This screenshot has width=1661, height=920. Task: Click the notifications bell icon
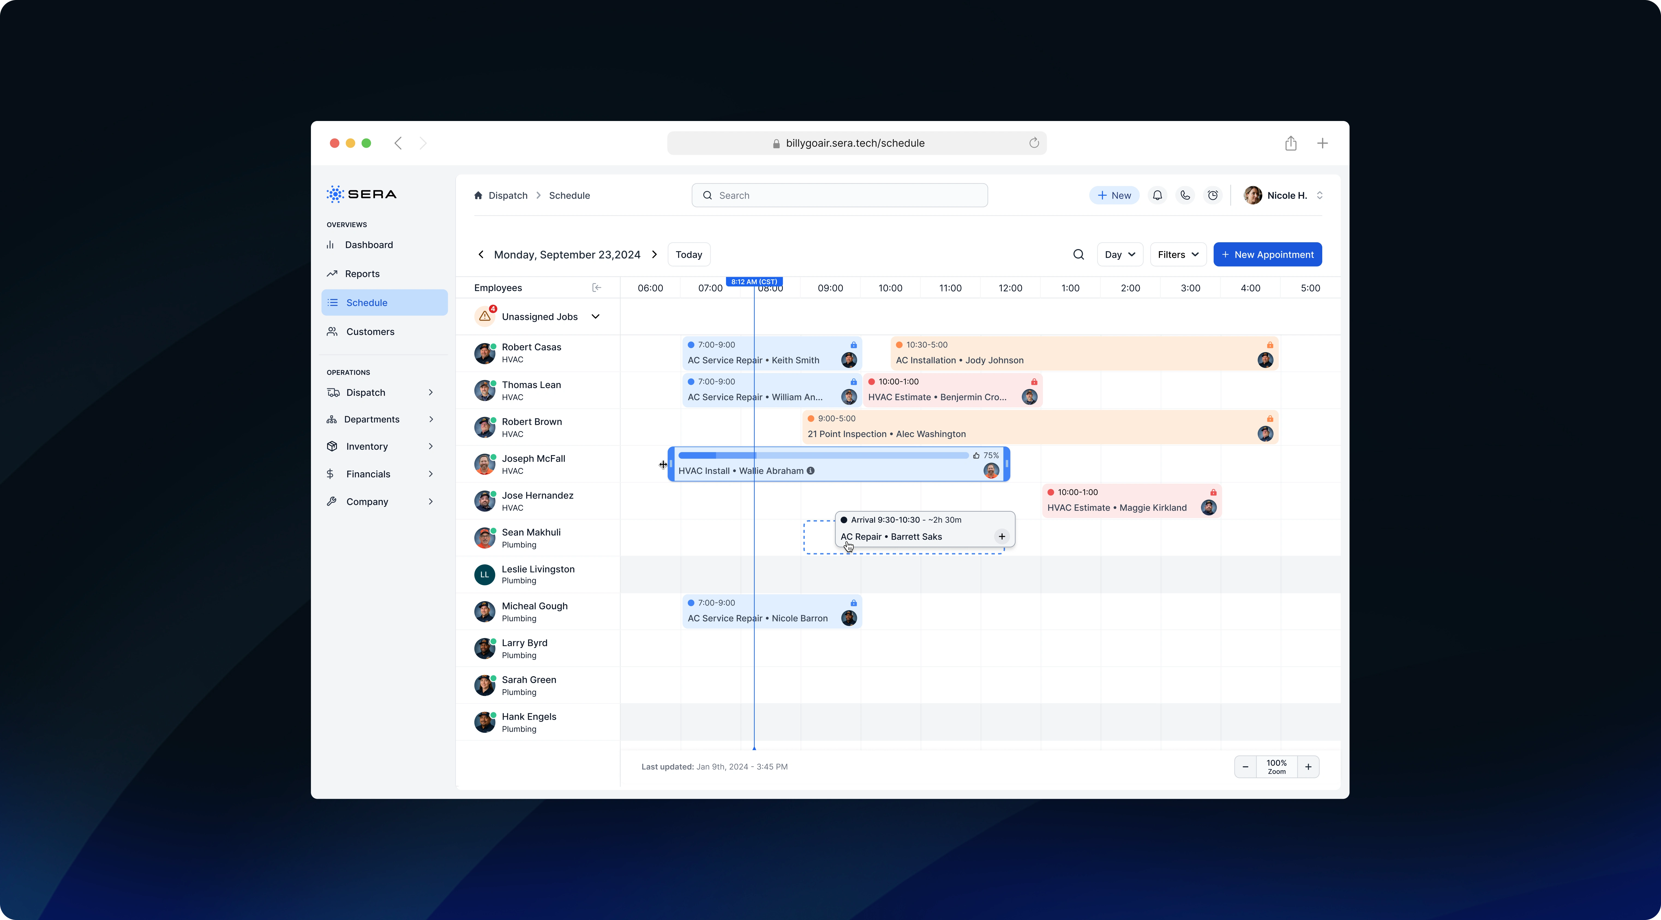pyautogui.click(x=1158, y=195)
